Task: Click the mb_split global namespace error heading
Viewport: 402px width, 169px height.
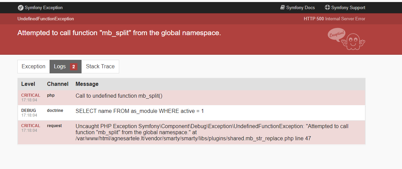Action: [x=119, y=33]
